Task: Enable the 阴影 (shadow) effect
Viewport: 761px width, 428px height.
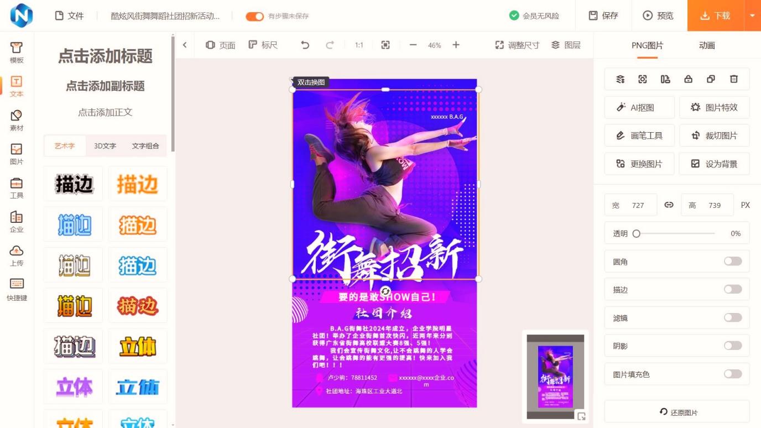Action: [733, 346]
